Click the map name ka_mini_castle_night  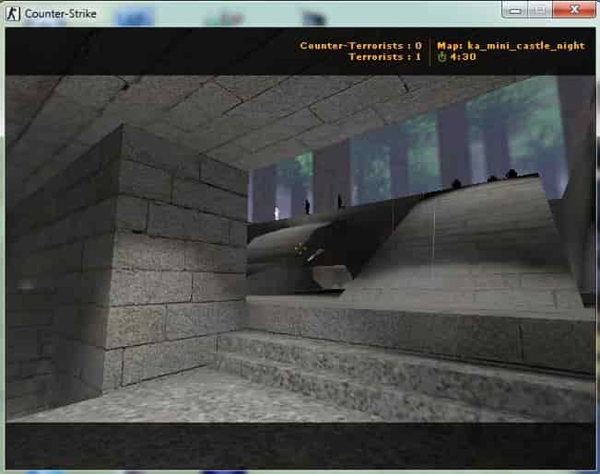click(526, 46)
